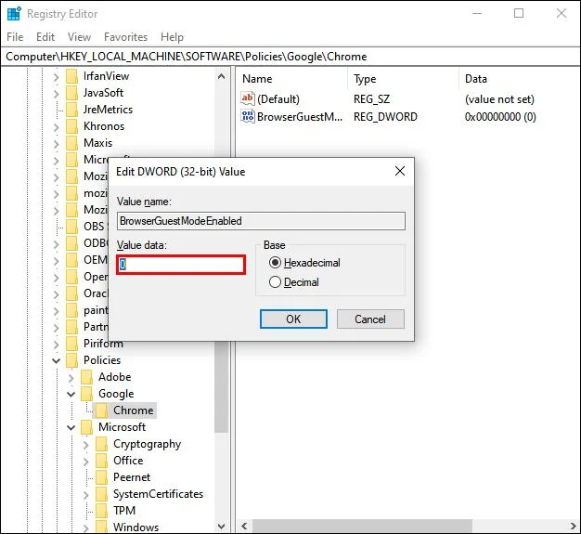The image size is (581, 534).
Task: Expand the Khronos key
Action: tap(57, 127)
